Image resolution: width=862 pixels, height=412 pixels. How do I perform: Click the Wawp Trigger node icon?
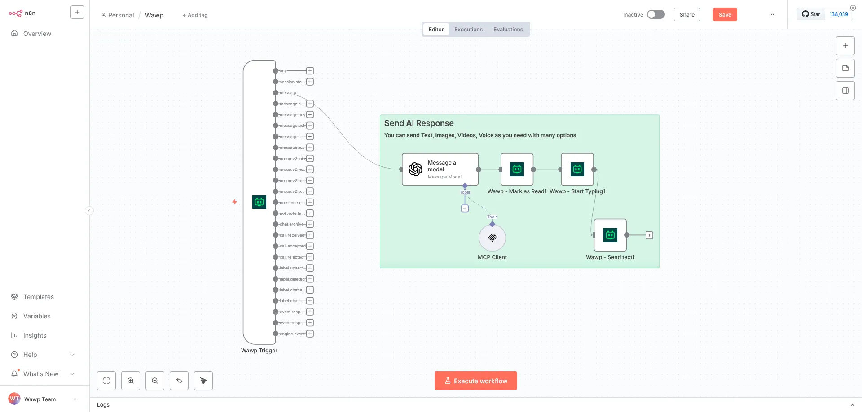(259, 202)
